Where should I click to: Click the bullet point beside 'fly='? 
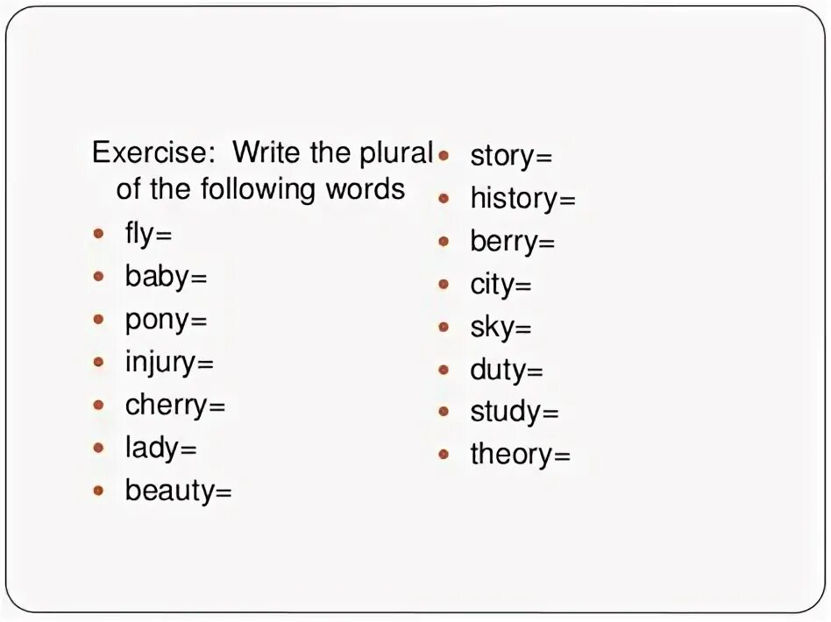(98, 233)
